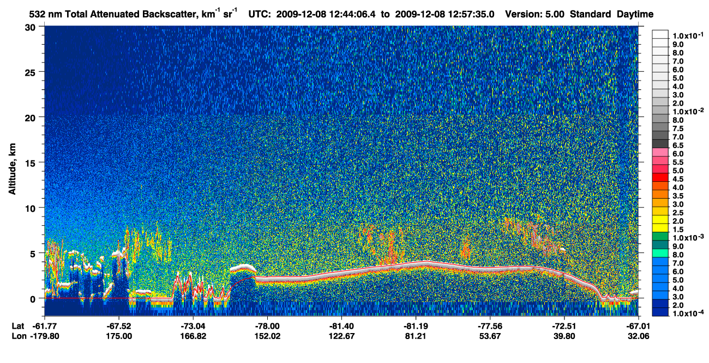
Task: Click the longitude value 32.06
Action: 638,336
